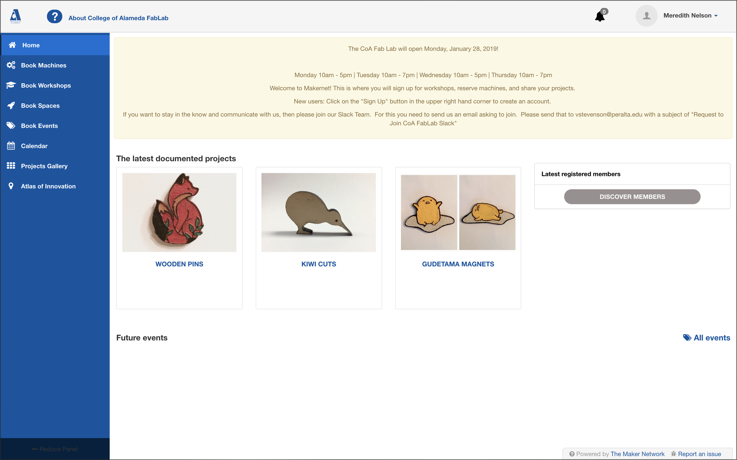This screenshot has width=737, height=460.
Task: Open the fox Wooden Pins thumbnail
Action: tap(179, 212)
